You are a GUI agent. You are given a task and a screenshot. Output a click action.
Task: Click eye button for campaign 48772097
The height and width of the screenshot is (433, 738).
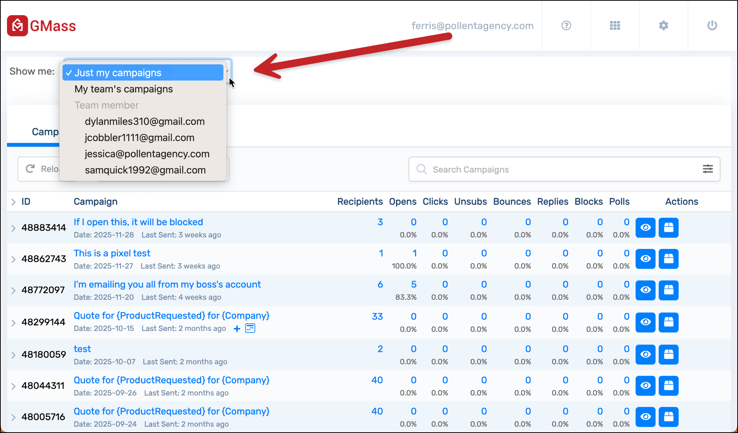point(645,290)
